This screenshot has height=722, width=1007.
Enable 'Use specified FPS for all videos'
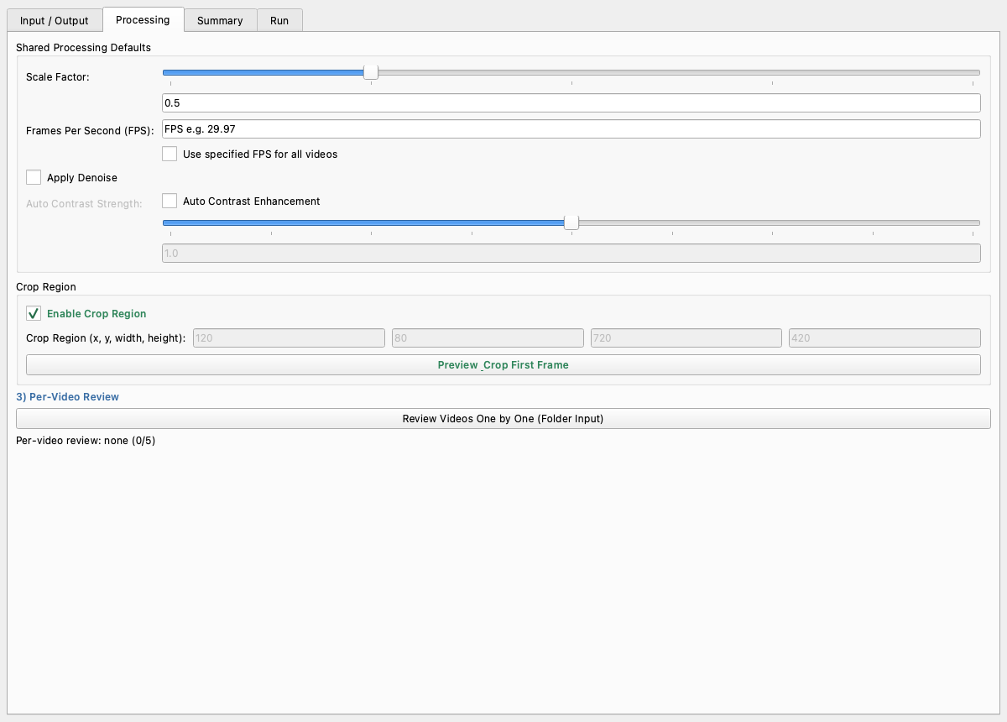(170, 154)
